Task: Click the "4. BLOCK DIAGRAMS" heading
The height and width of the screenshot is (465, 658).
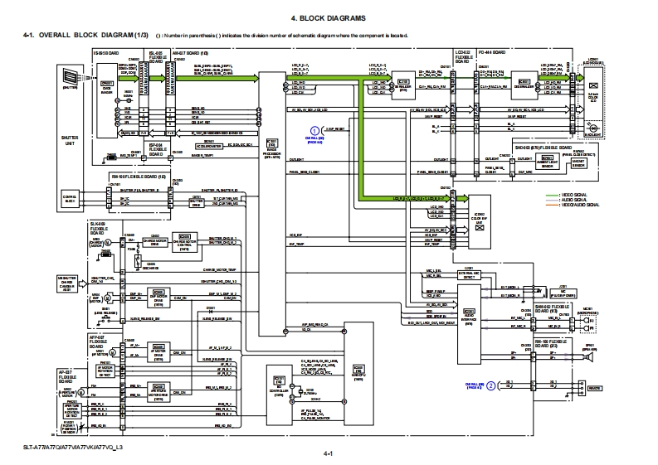Action: [329, 18]
